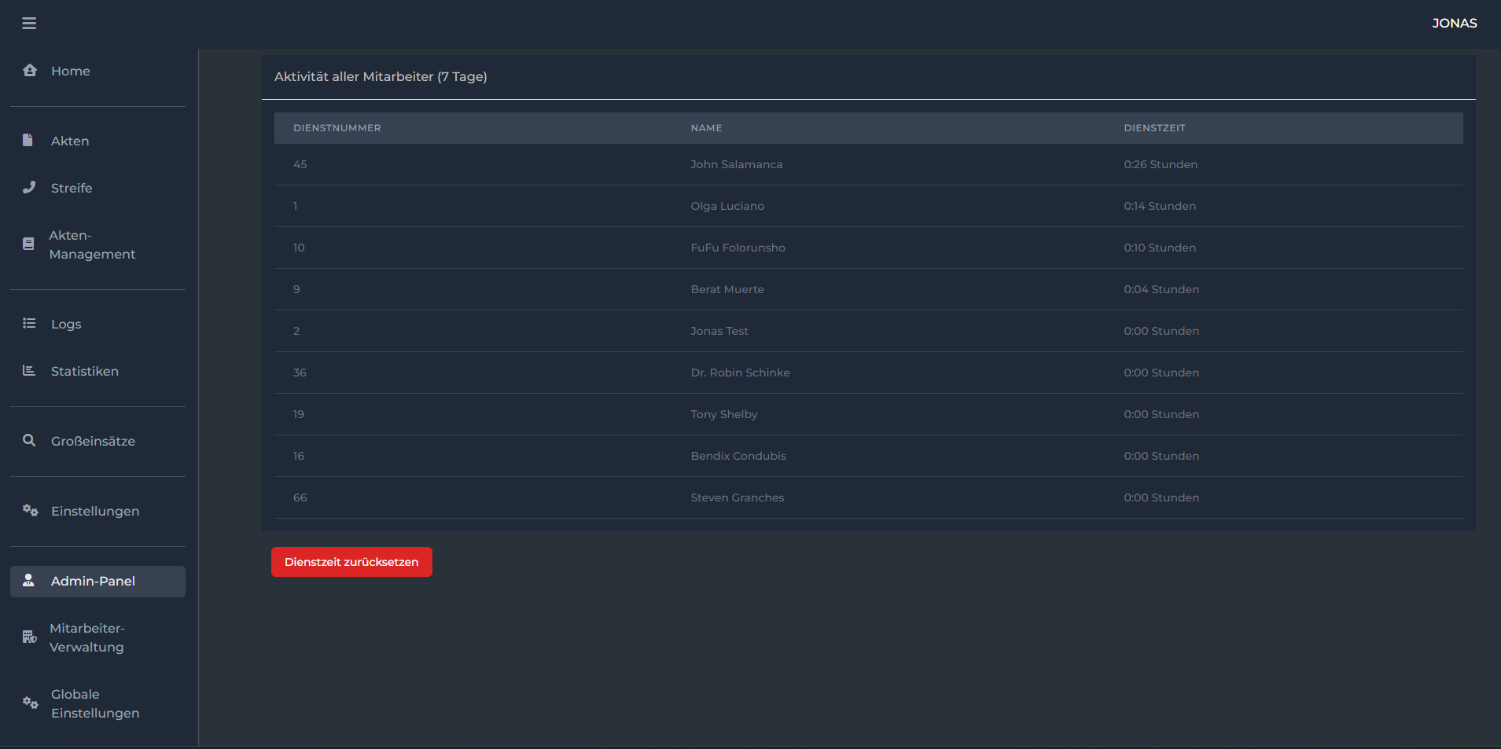This screenshot has height=749, width=1501.
Task: Open Globale Einstellungen menu label
Action: click(95, 703)
